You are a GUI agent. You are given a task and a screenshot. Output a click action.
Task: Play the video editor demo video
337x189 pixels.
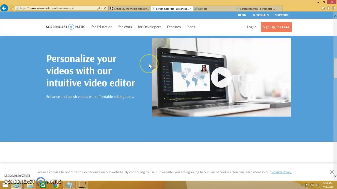point(221,77)
